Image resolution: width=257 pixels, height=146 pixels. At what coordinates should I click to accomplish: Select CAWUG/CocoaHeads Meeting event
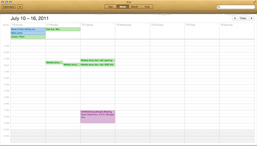[98, 117]
